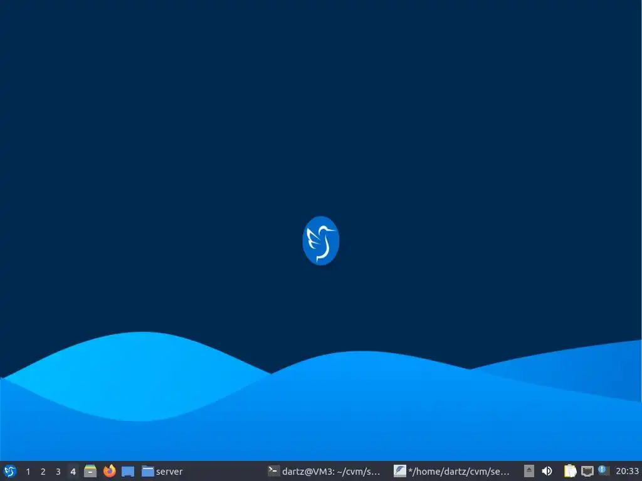Switch to workspace 1
This screenshot has width=642, height=481.
(x=28, y=472)
